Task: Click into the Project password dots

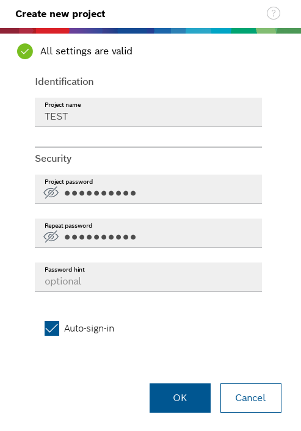Action: click(100, 194)
